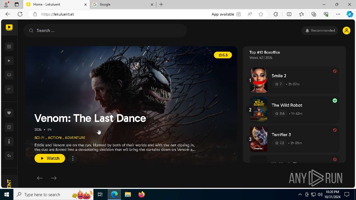This screenshot has width=356, height=200.
Task: Click the Smile 2 rating 7 badge
Action: 278,84
